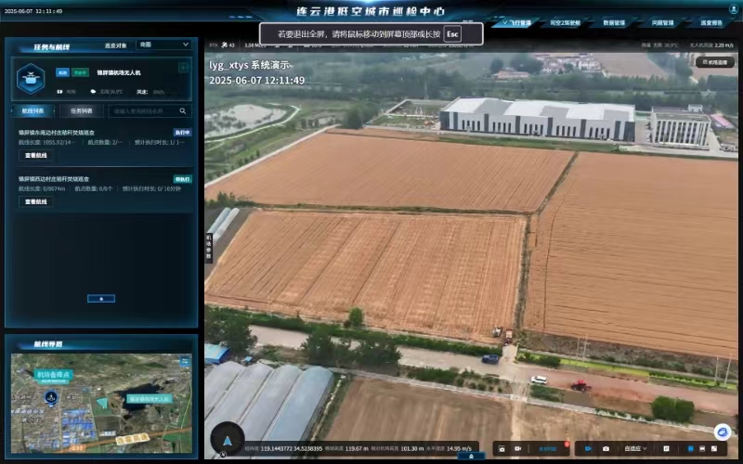743x464 pixels.
Task: Switch to the 问题管理 navigation tab
Action: (662, 22)
